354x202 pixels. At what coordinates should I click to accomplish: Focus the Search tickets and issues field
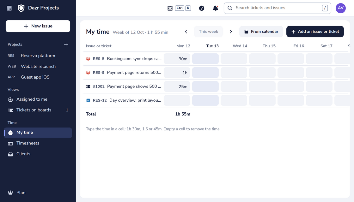[277, 8]
